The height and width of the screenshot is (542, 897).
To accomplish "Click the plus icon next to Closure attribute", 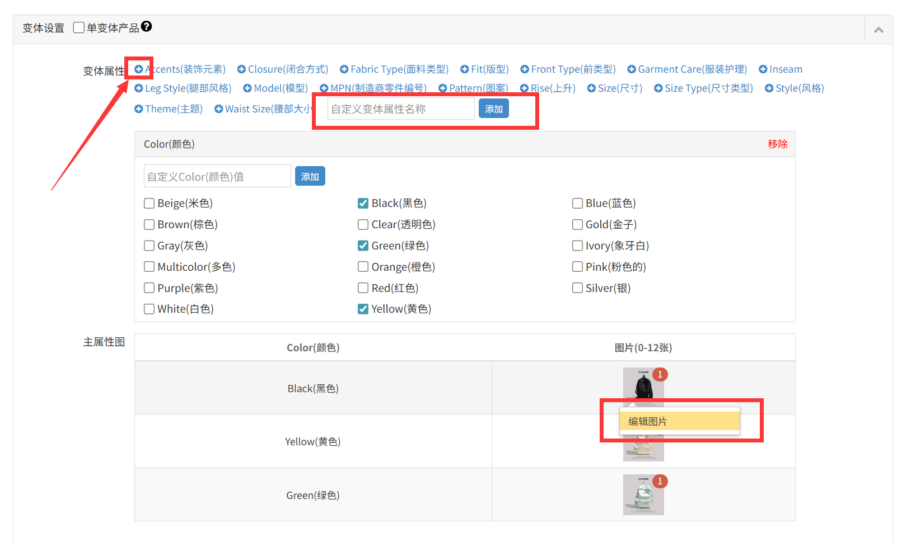I will click(241, 69).
